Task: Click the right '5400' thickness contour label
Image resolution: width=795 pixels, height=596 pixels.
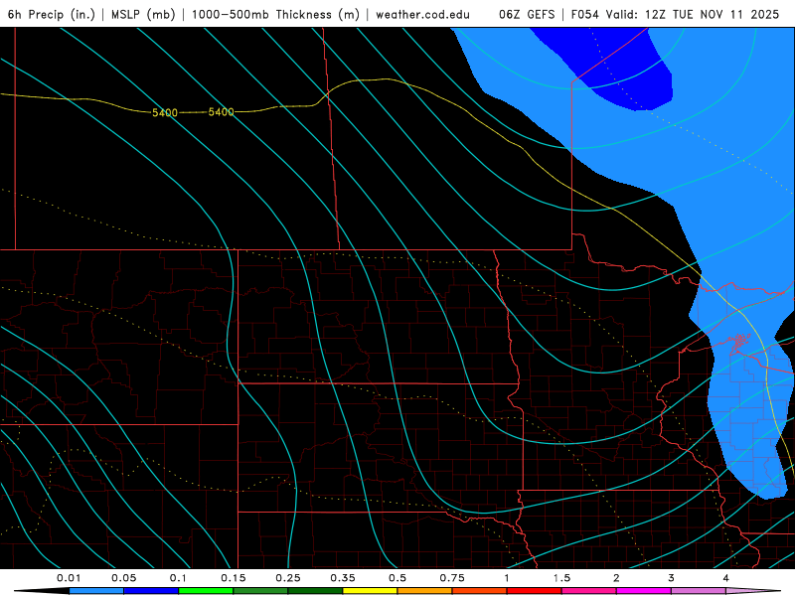Action: [221, 112]
